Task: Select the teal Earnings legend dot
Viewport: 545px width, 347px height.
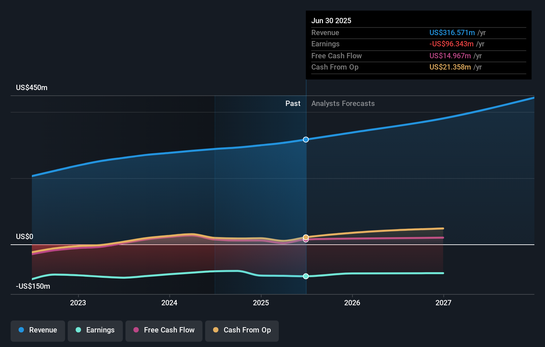Action: [x=78, y=330]
